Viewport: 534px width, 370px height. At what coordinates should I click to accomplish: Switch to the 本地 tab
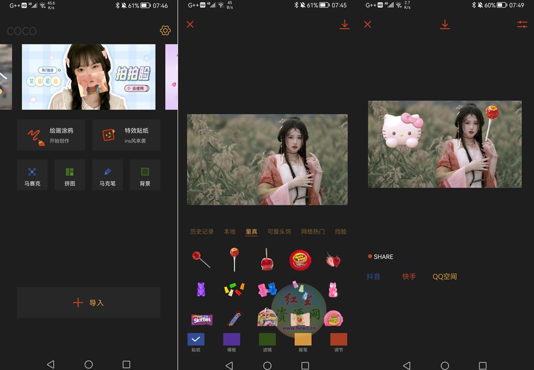[229, 232]
